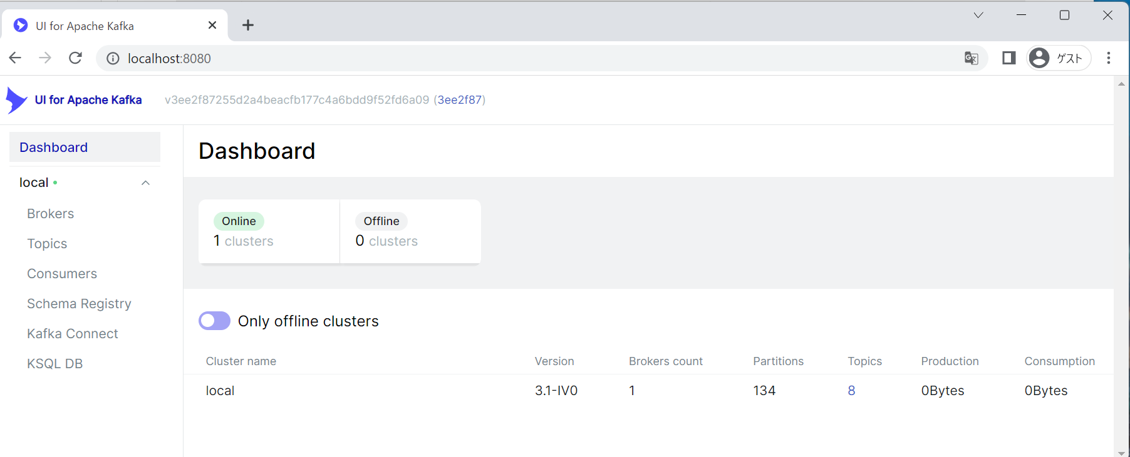The image size is (1130, 457).
Task: Open the 3ee2f87 commit link
Action: [x=460, y=100]
